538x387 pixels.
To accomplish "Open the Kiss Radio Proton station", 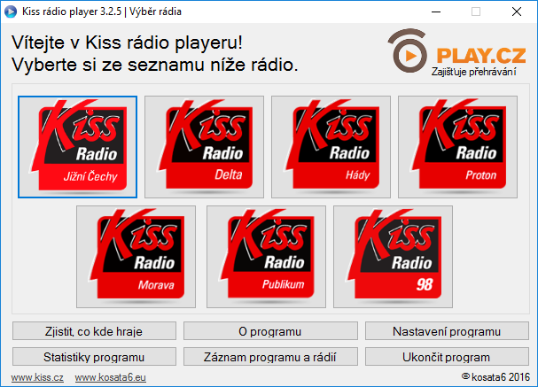I will click(457, 147).
